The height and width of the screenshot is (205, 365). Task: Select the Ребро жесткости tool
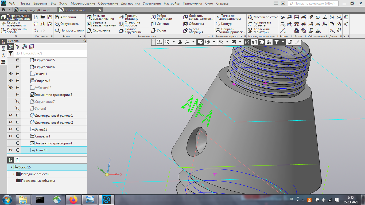pyautogui.click(x=162, y=17)
